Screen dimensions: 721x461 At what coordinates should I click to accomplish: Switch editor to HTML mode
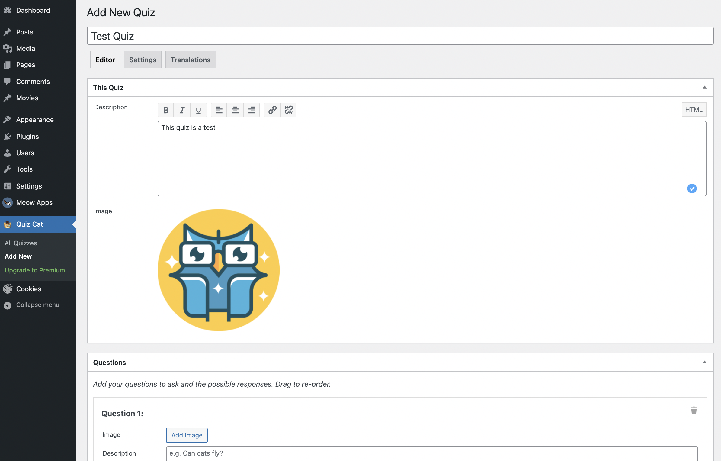click(x=694, y=110)
